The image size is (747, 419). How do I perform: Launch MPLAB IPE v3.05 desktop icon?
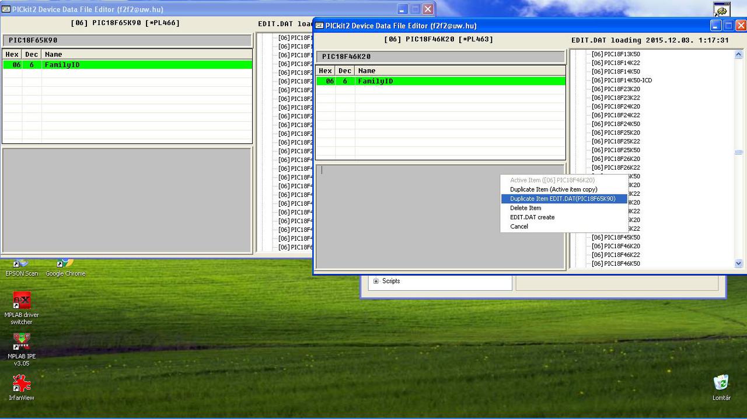click(22, 350)
